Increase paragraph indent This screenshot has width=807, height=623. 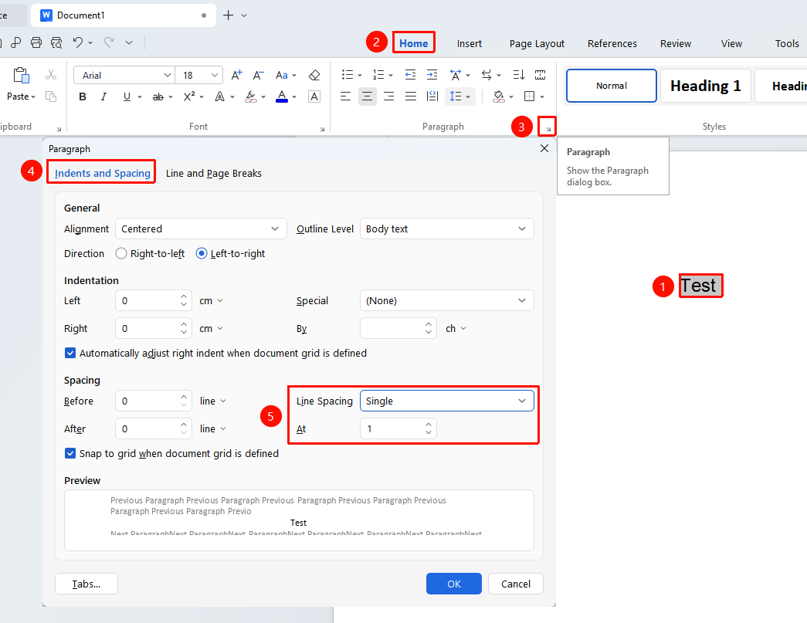coord(432,75)
